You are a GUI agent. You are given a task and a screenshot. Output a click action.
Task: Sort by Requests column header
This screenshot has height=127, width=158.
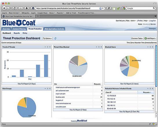(x=146, y=92)
